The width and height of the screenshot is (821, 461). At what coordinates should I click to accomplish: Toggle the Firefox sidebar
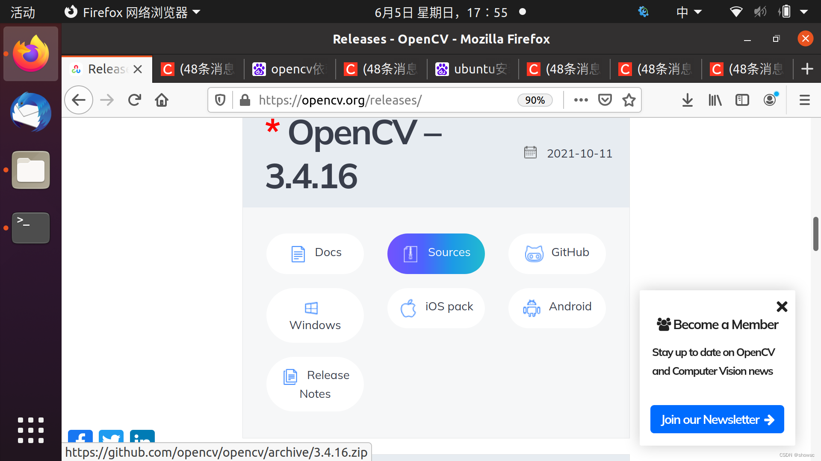click(x=742, y=100)
